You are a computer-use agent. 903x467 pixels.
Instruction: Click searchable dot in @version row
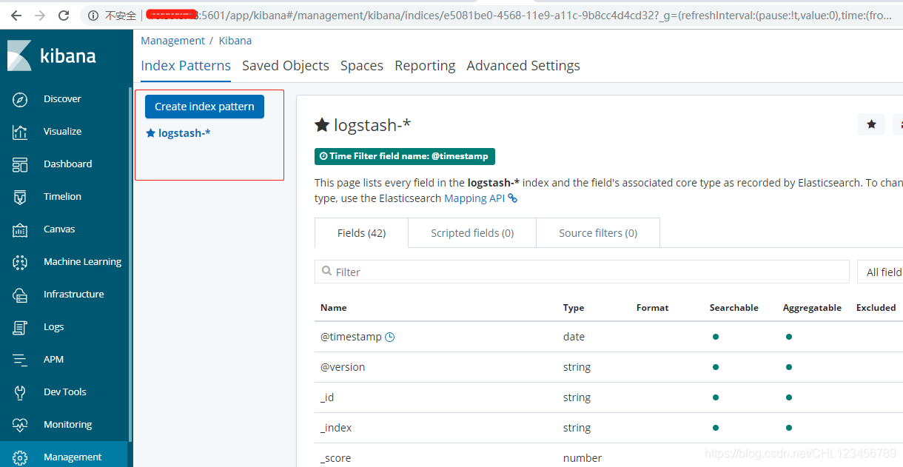[716, 367]
